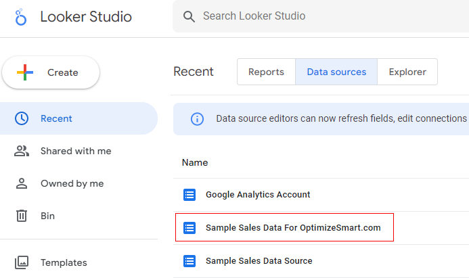The height and width of the screenshot is (278, 469).
Task: Click the Shared with me people icon
Action: pyautogui.click(x=22, y=151)
